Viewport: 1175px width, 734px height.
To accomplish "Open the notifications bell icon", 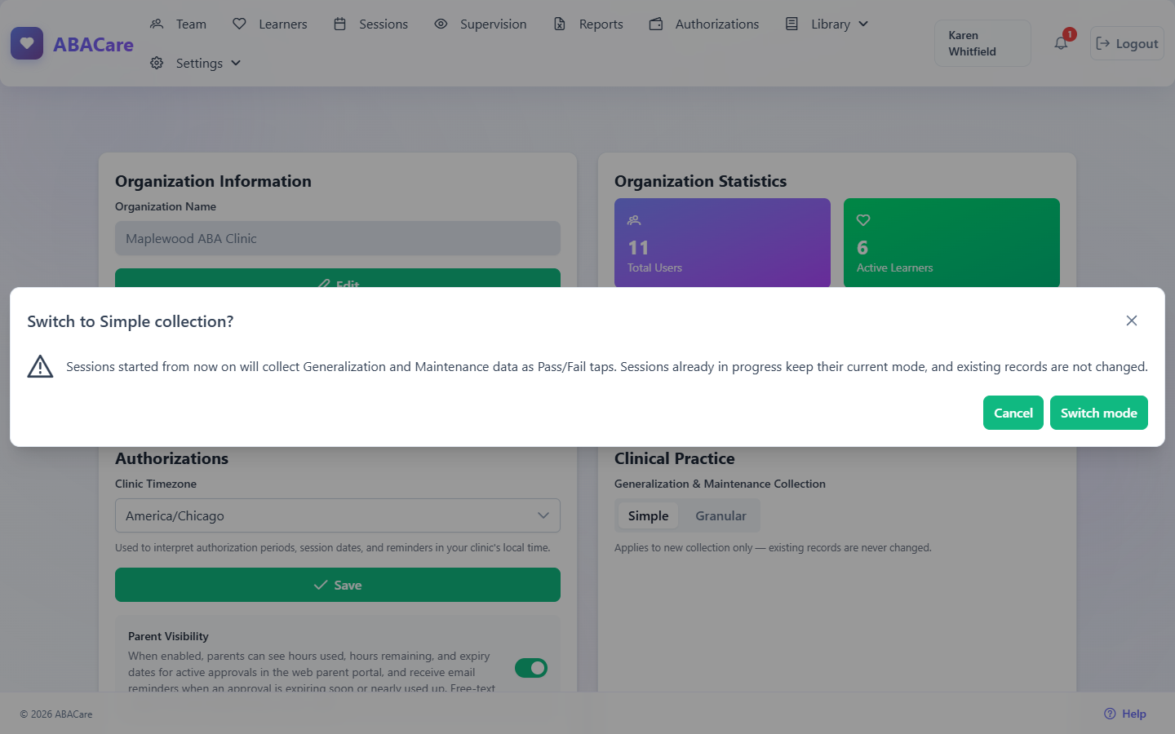I will click(1061, 43).
